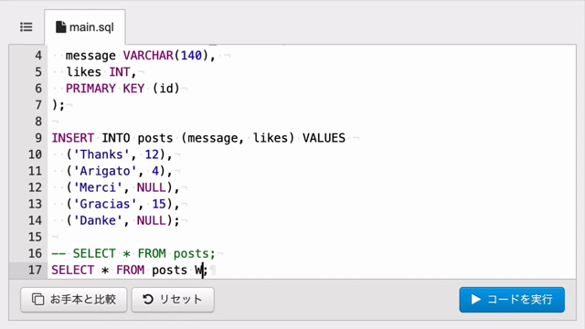Click the 'Gracias' string on line 13

click(105, 204)
